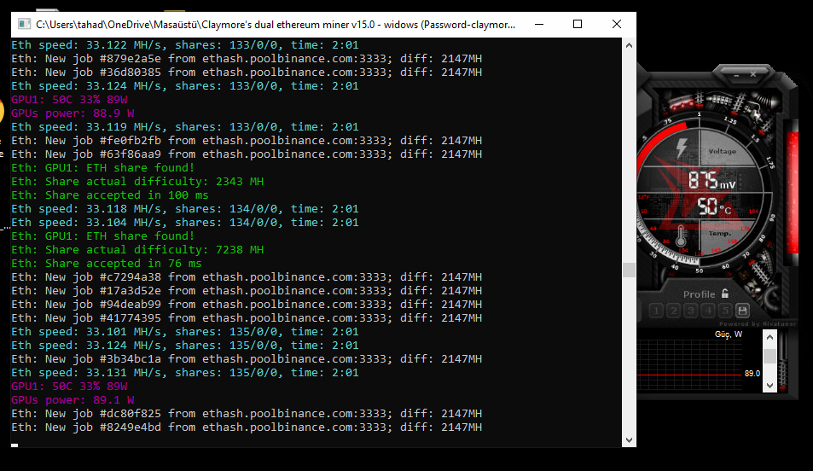The width and height of the screenshot is (813, 471).
Task: Click the lightning bolt voltage icon
Action: (x=682, y=148)
